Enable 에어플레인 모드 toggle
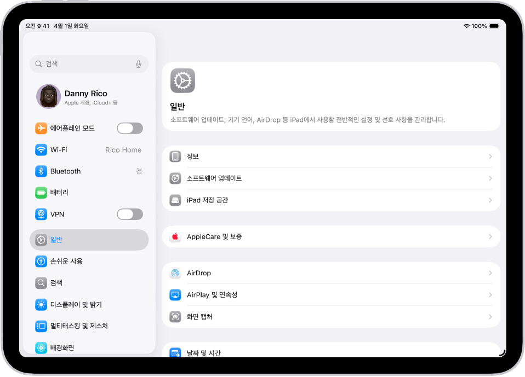The height and width of the screenshot is (377, 525). click(x=130, y=127)
